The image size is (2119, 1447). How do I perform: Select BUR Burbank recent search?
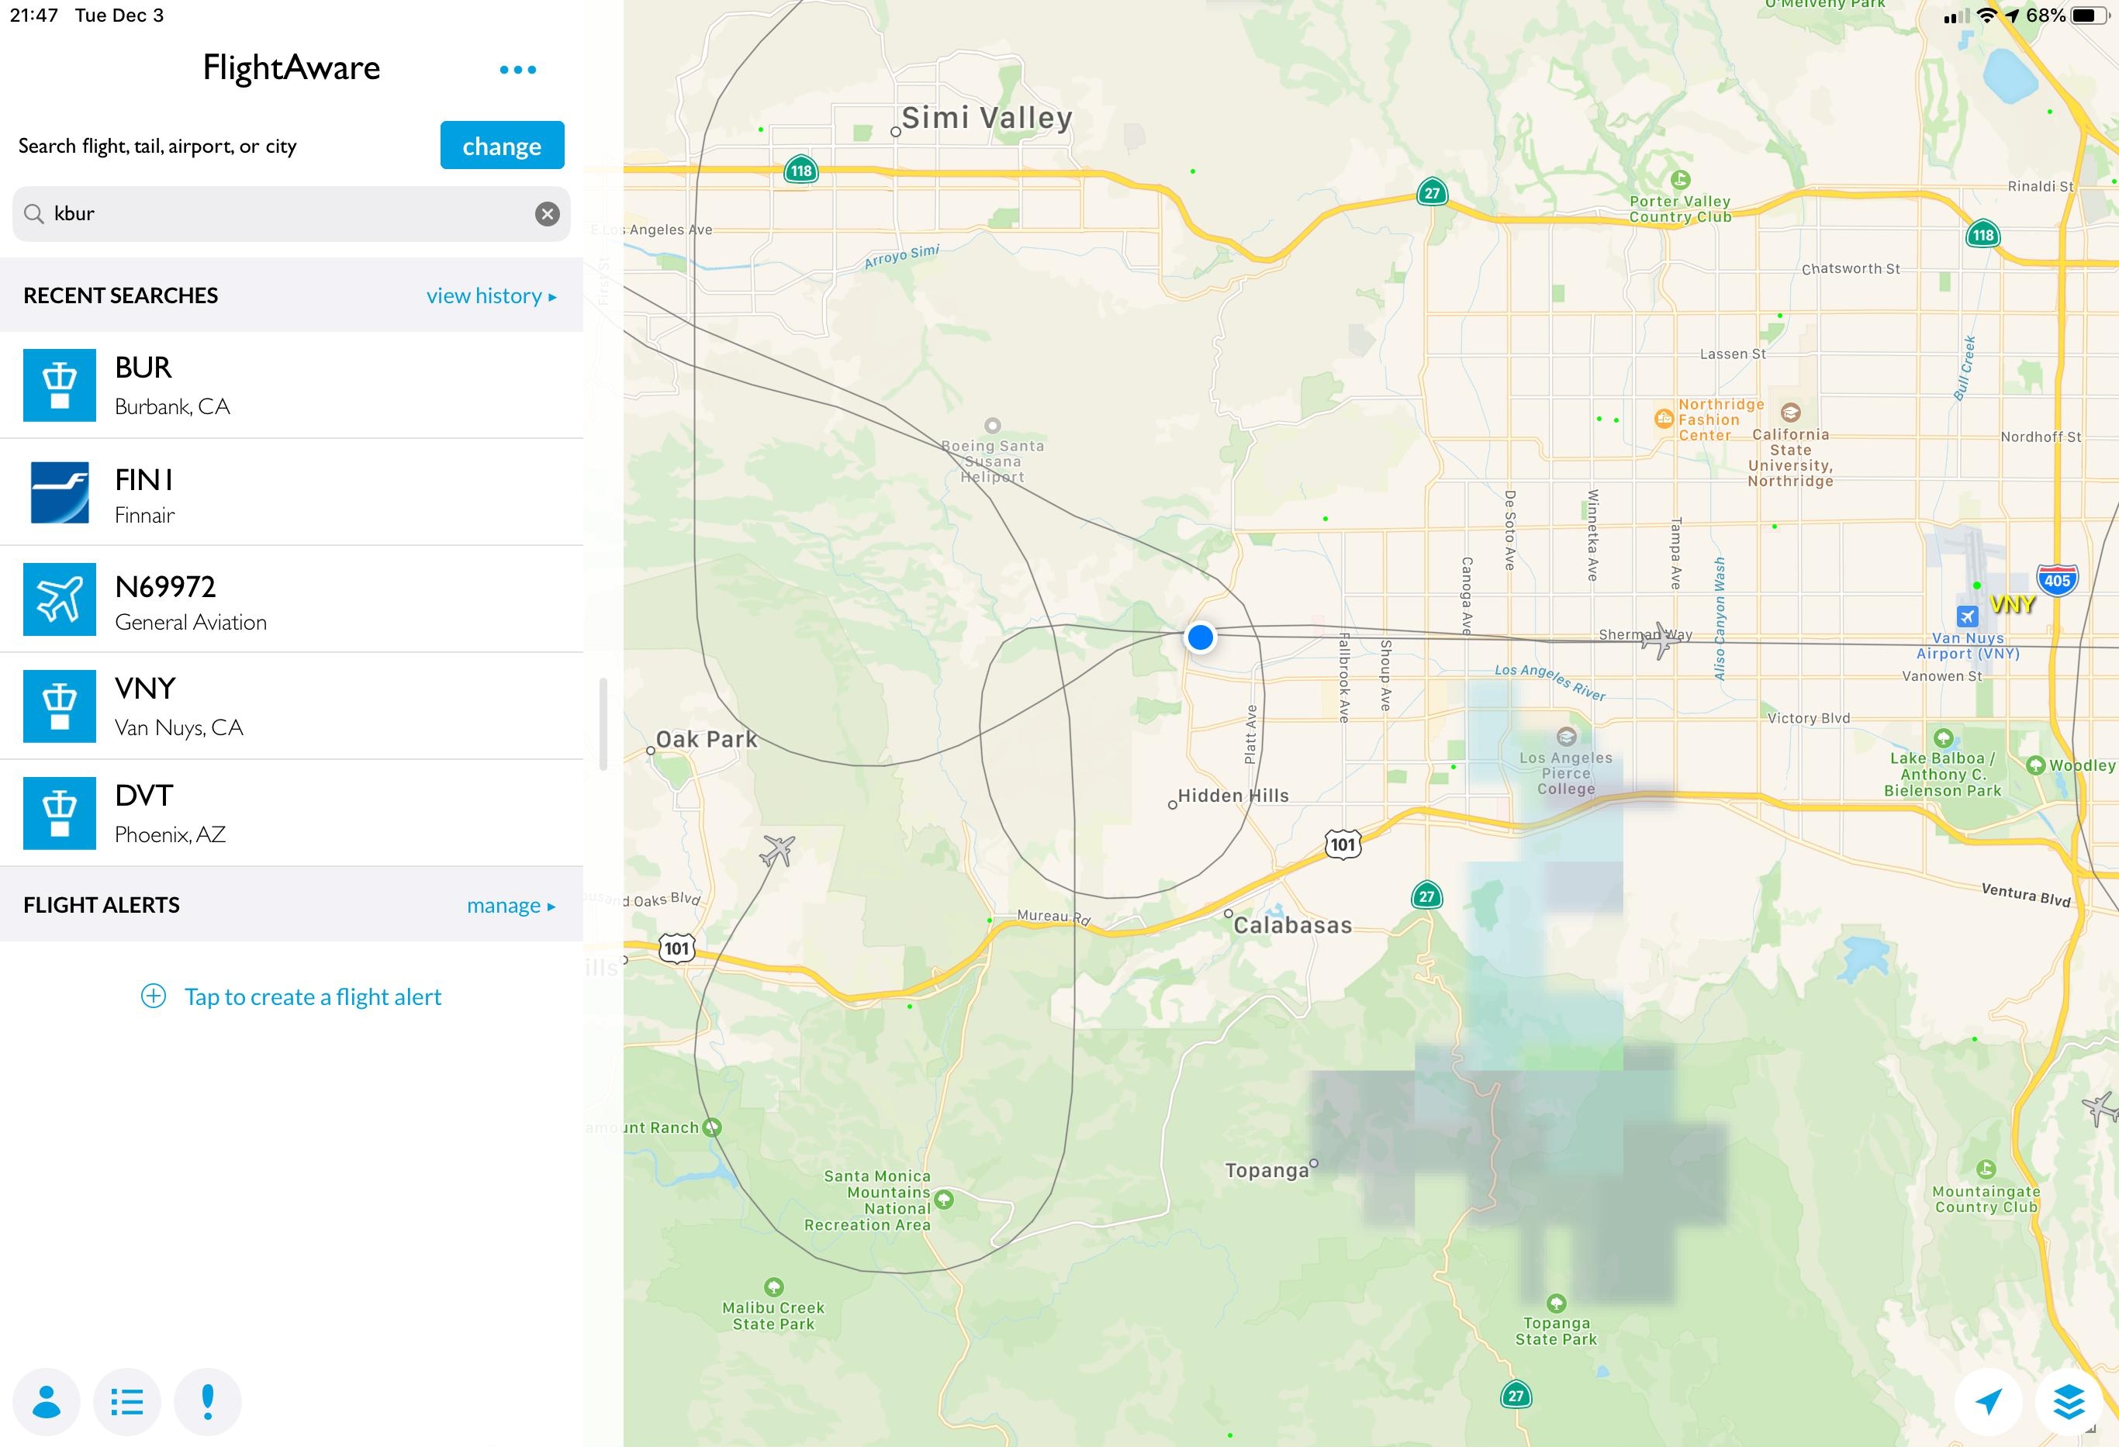click(x=292, y=385)
